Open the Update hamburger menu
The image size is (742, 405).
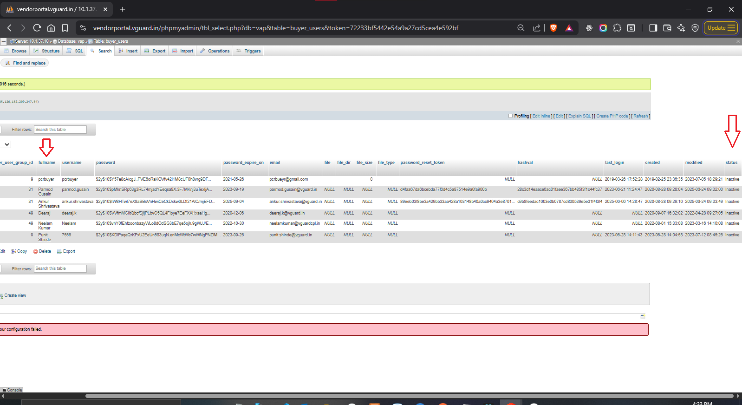point(721,28)
